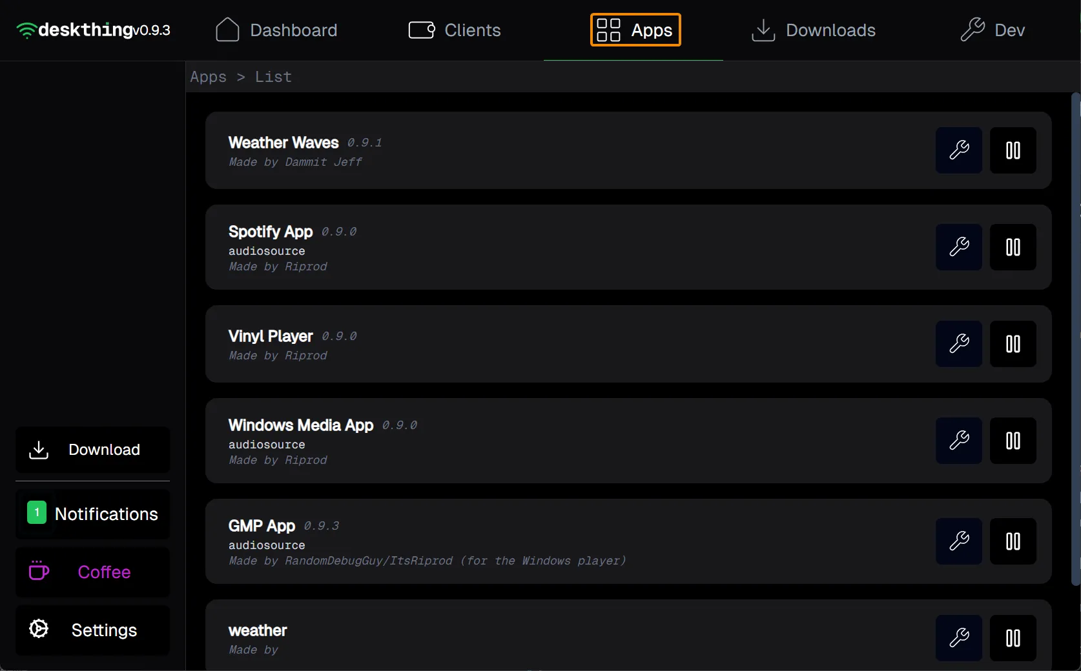Pause the Vinyl Player app
Image resolution: width=1081 pixels, height=671 pixels.
[x=1013, y=344]
